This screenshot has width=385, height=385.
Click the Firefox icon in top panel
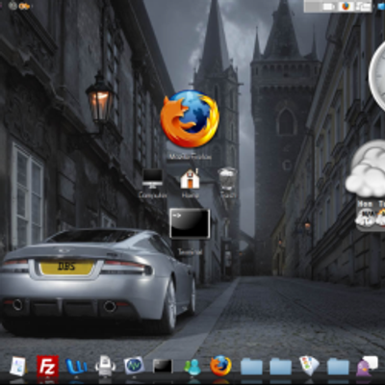click(x=346, y=7)
